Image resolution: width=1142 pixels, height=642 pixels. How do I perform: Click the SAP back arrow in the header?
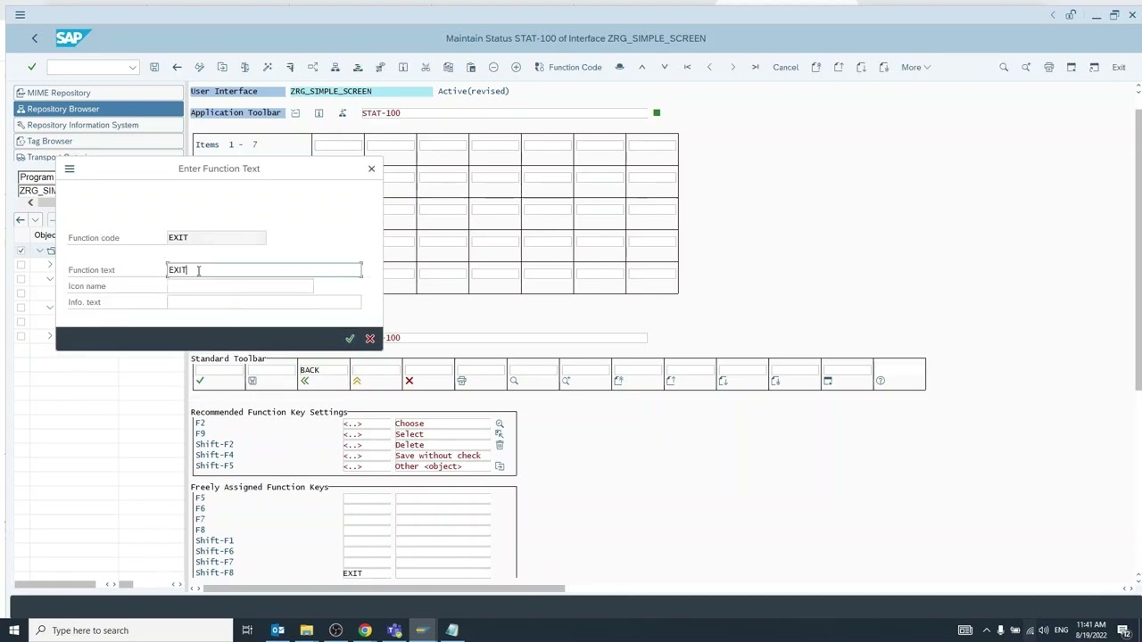(35, 38)
